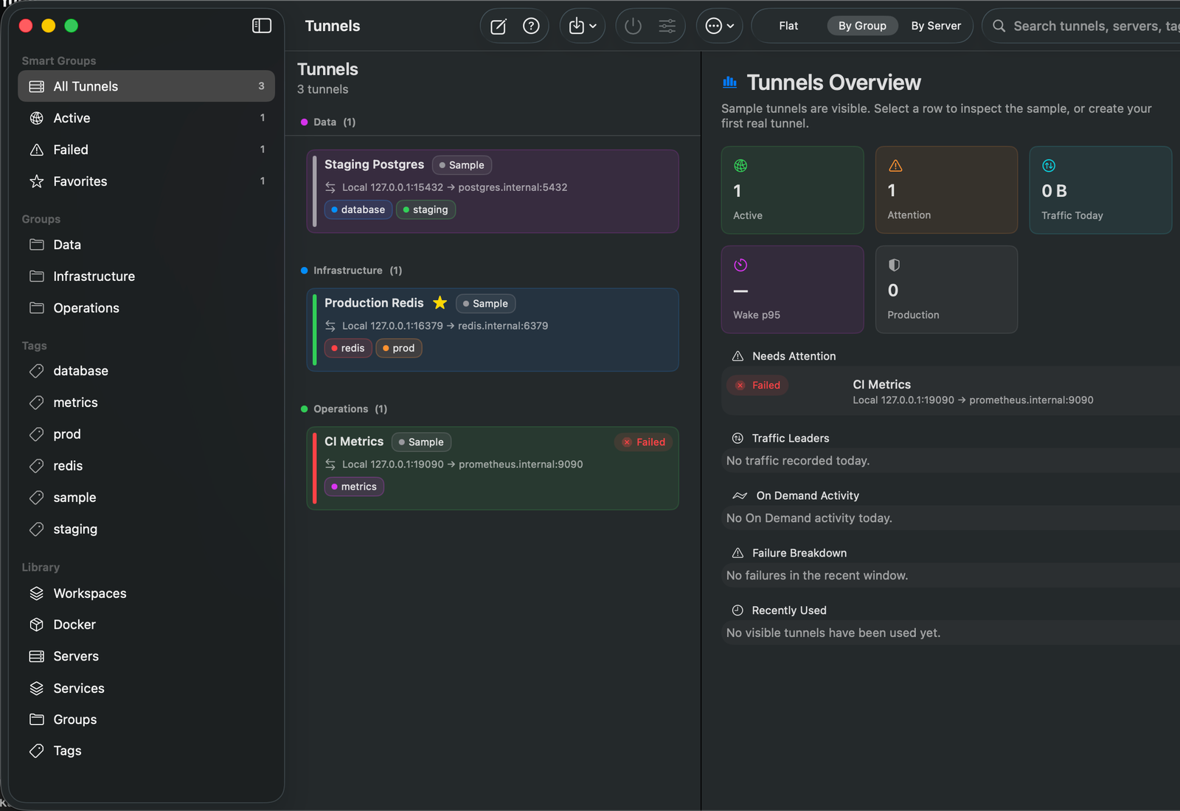Open the import dropdown menu

coord(583,27)
